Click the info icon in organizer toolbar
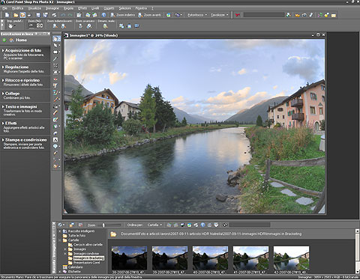This screenshot has width=360, height=280. [x=202, y=225]
